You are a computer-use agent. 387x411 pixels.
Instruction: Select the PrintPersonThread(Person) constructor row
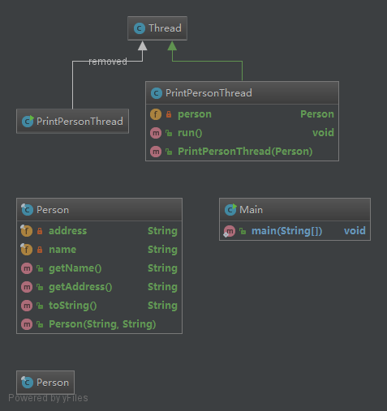242,152
